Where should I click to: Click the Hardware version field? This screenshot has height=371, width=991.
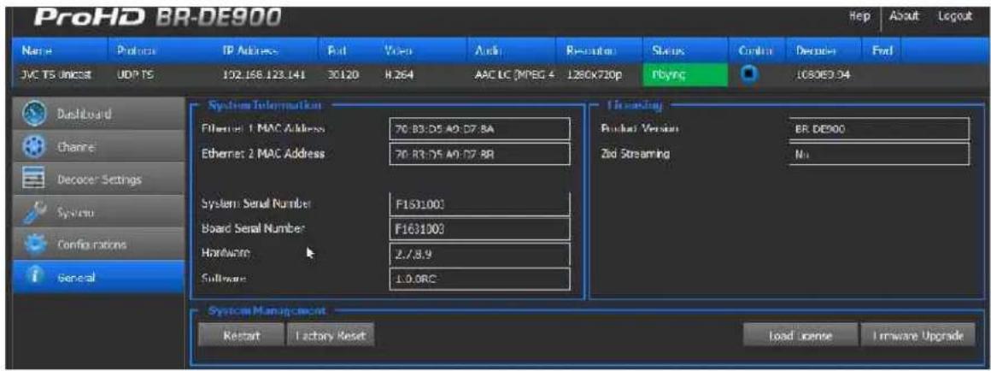[479, 254]
